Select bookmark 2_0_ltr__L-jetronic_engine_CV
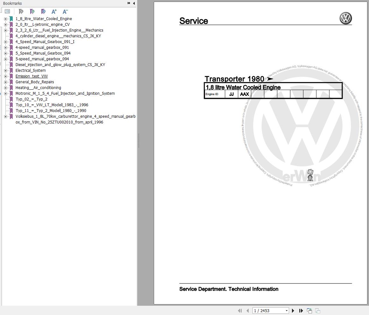Viewport: 369px width, 315px height. [43, 24]
